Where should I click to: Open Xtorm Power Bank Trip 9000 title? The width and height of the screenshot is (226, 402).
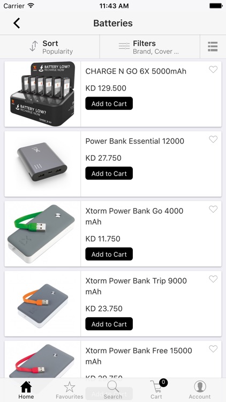tap(136, 286)
